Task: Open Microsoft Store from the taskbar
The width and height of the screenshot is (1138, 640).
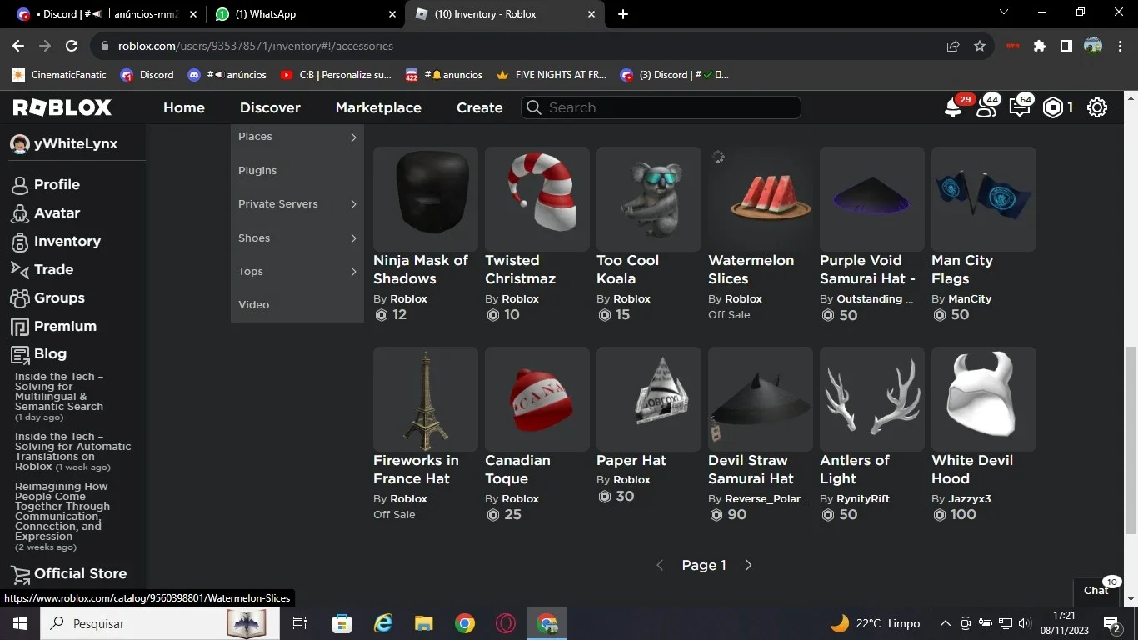Action: click(342, 623)
